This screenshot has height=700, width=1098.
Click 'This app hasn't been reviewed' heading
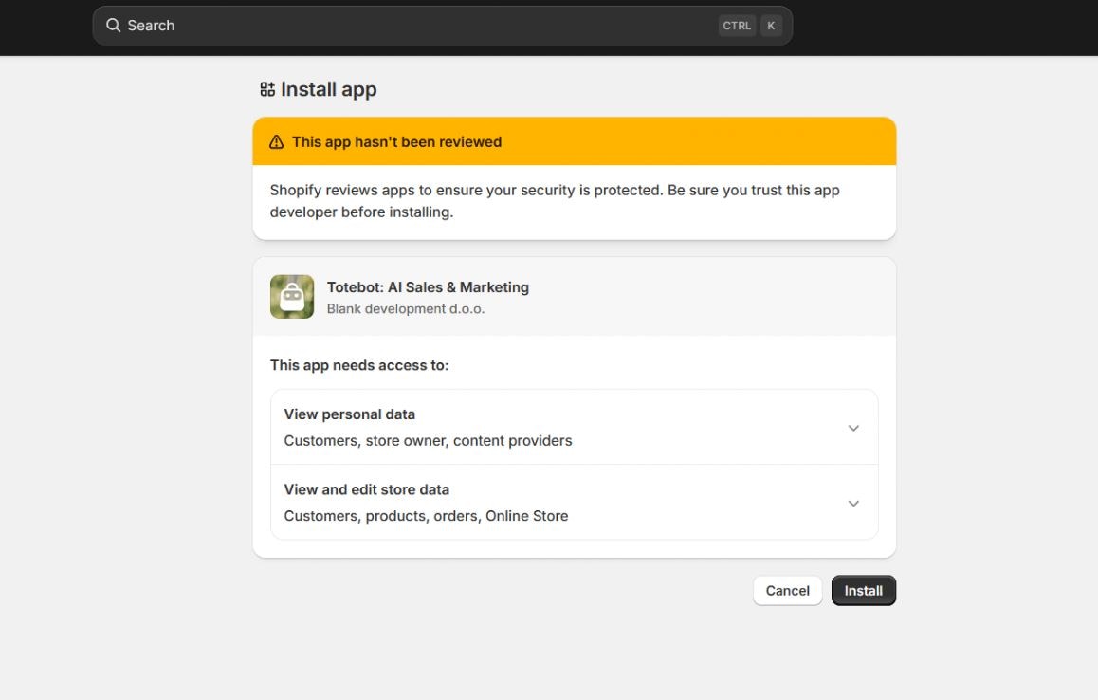coord(397,141)
